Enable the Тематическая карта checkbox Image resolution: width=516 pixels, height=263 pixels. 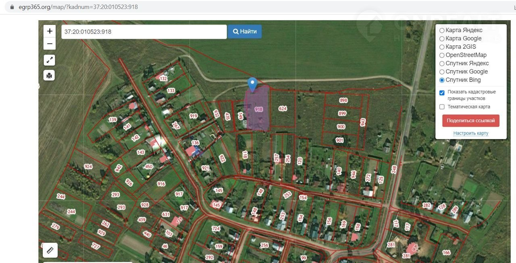tap(442, 107)
